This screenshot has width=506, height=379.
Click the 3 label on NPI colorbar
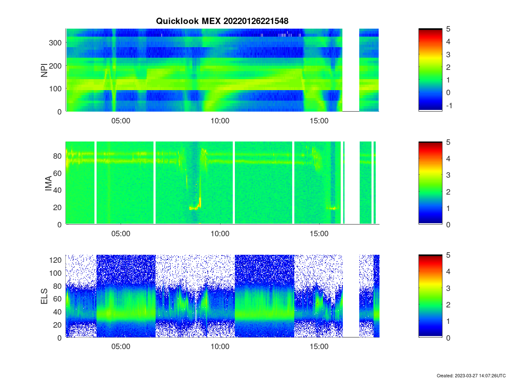pos(448,54)
